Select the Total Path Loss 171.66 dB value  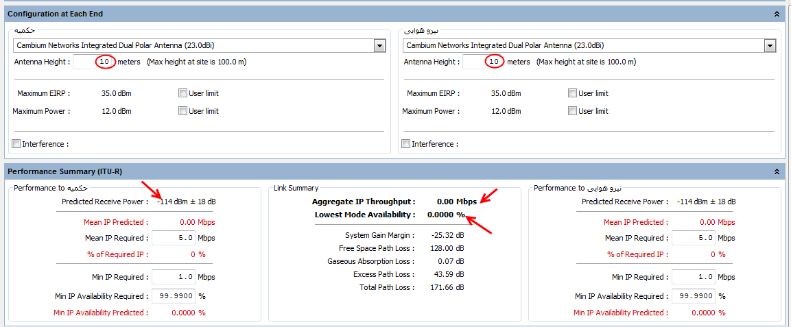coord(446,288)
